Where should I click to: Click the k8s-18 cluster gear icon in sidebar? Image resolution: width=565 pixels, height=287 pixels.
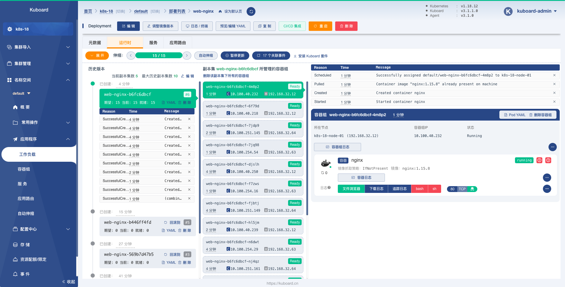(10, 29)
